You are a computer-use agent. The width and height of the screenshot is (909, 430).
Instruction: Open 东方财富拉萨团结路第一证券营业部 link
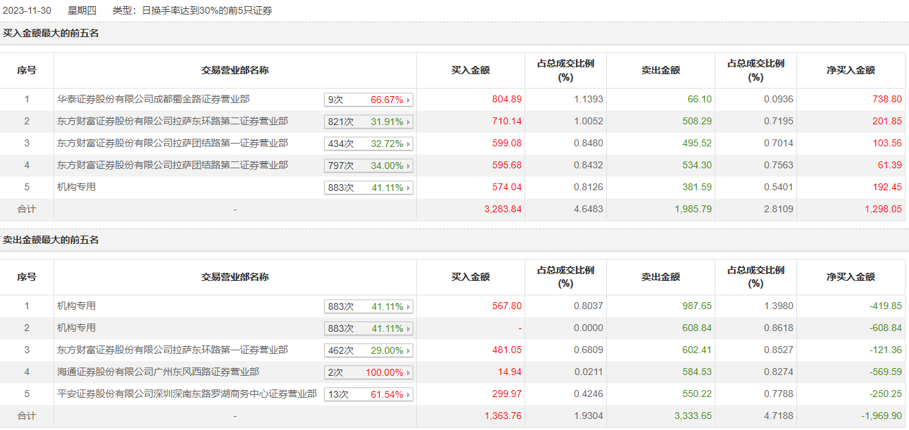tap(172, 144)
